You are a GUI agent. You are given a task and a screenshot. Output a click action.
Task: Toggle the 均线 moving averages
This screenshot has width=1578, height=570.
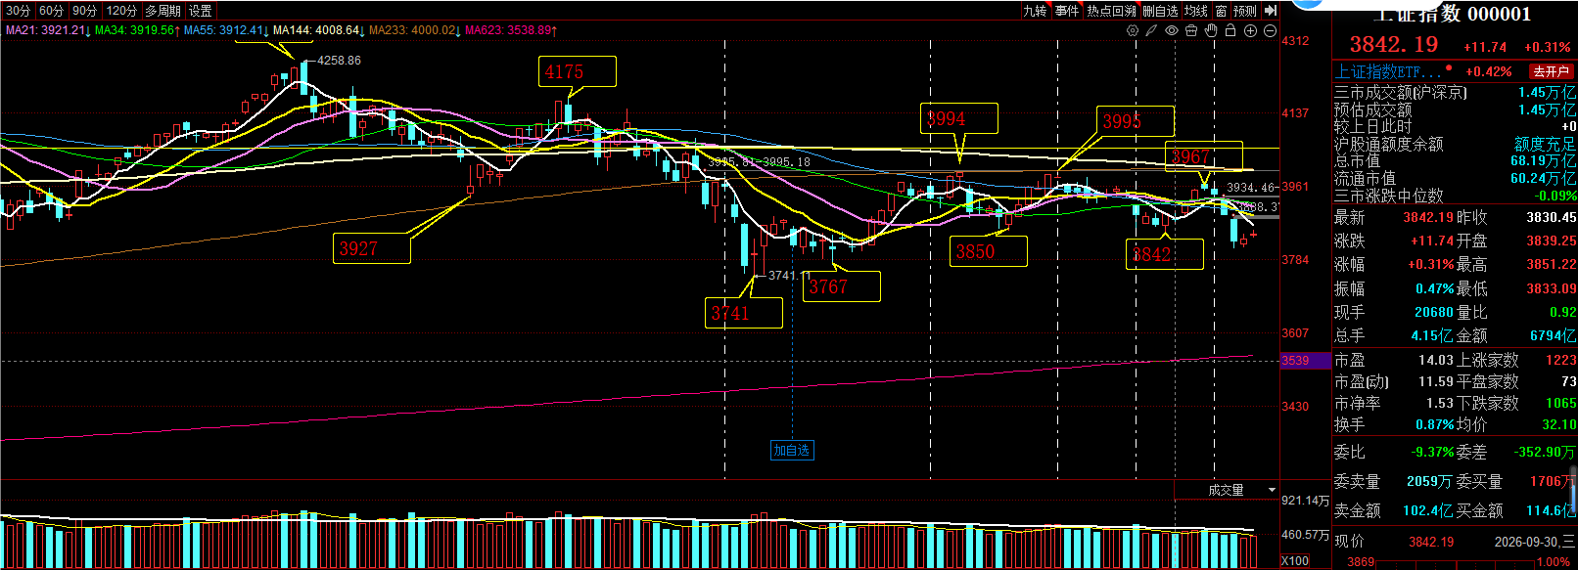point(1196,11)
